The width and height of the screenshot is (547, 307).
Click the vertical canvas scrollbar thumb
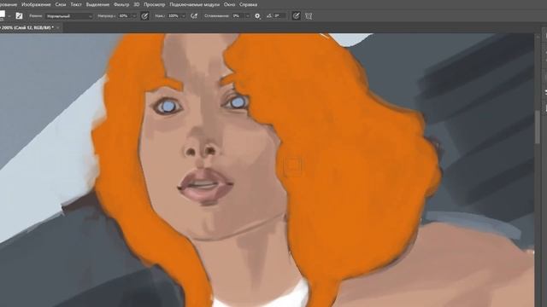[x=538, y=127]
